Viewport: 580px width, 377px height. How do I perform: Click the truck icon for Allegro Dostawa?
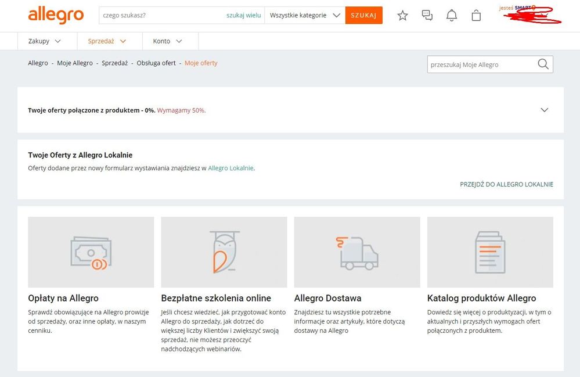coord(357,253)
